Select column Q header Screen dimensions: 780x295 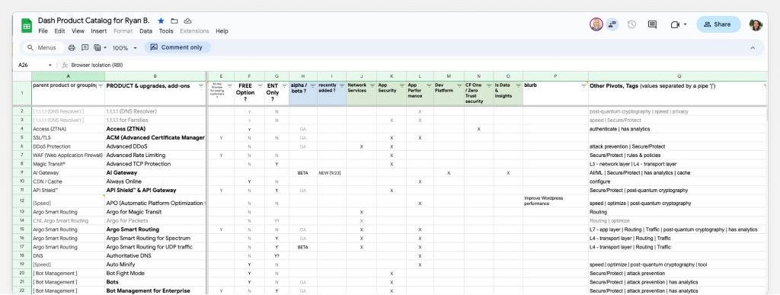pyautogui.click(x=678, y=76)
